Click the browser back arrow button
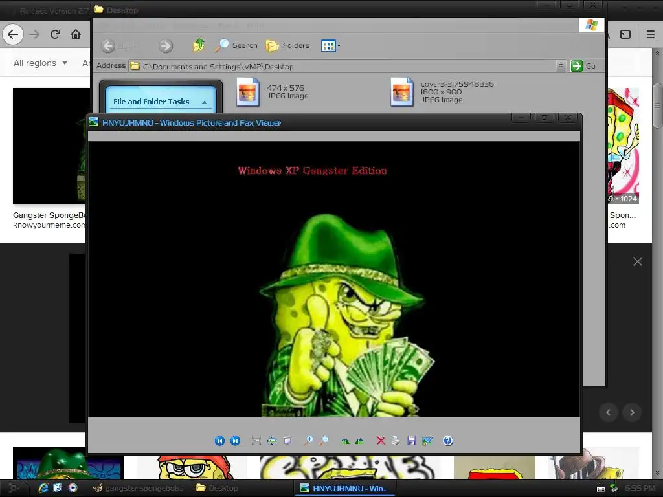Screen dimensions: 663x497 (13, 34)
